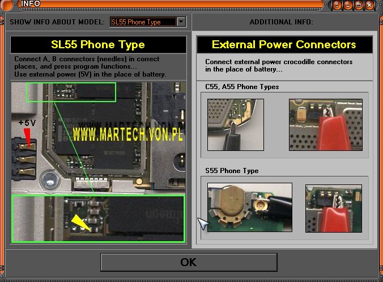Click the C55, A55 Phone Types label
Image resolution: width=383 pixels, height=282 pixels.
pos(242,87)
